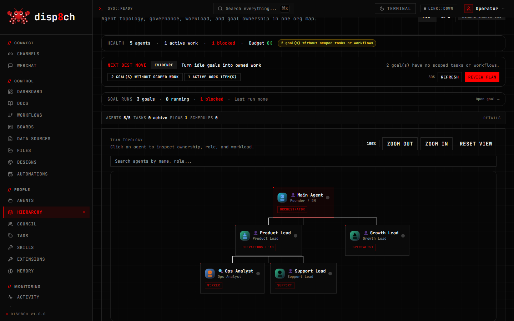Click the disp8ch crab logo
514x321 pixels.
pos(19,17)
